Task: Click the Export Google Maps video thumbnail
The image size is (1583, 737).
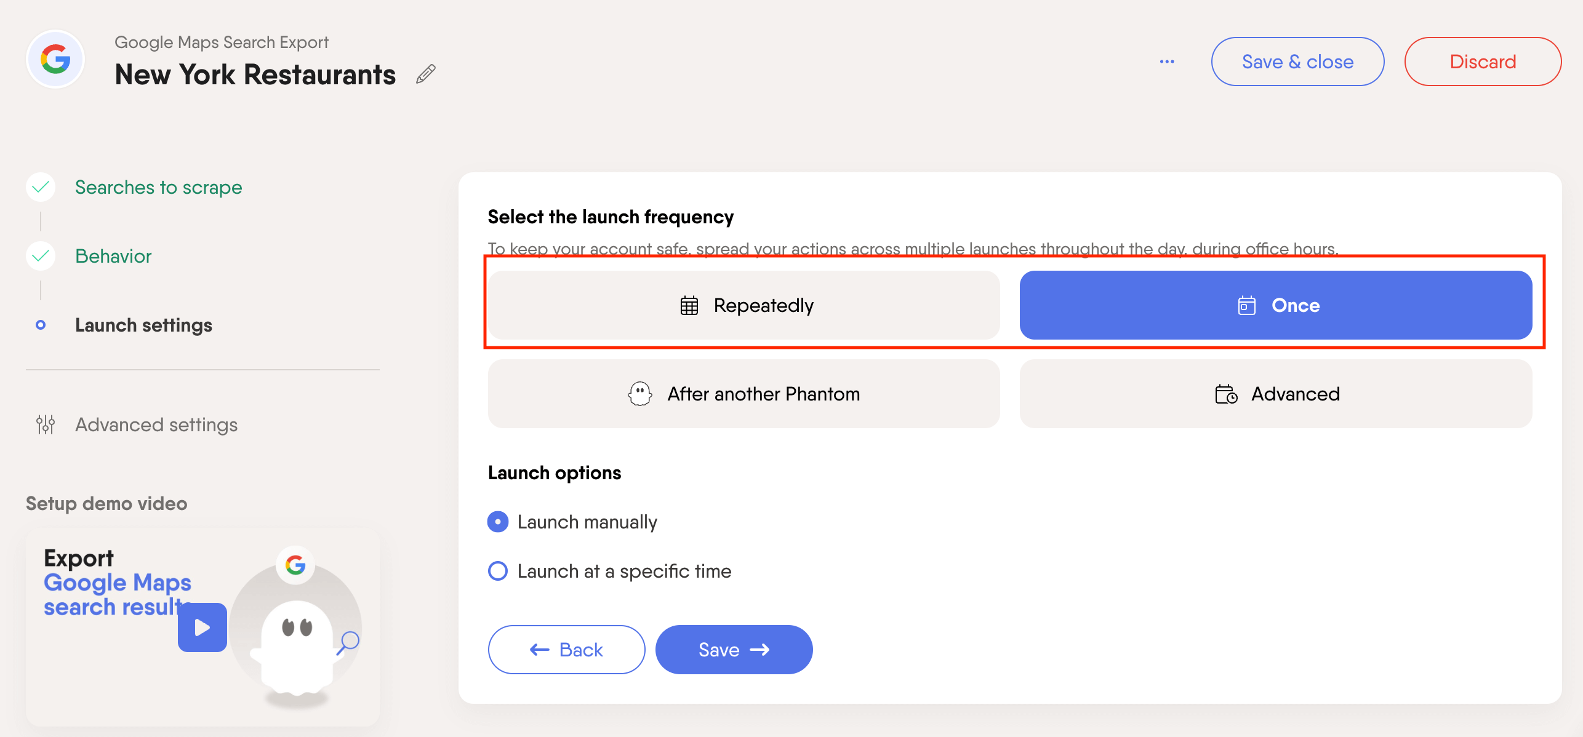Action: coord(202,627)
